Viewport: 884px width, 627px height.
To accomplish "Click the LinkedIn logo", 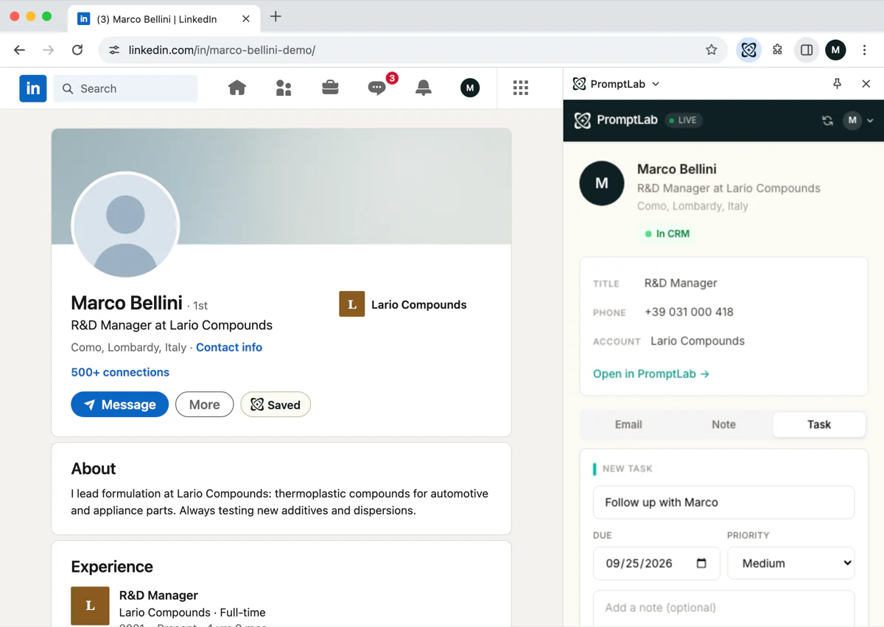I will tap(33, 88).
